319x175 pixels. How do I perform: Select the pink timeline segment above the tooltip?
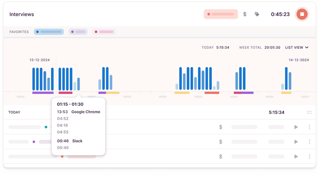(66, 93)
